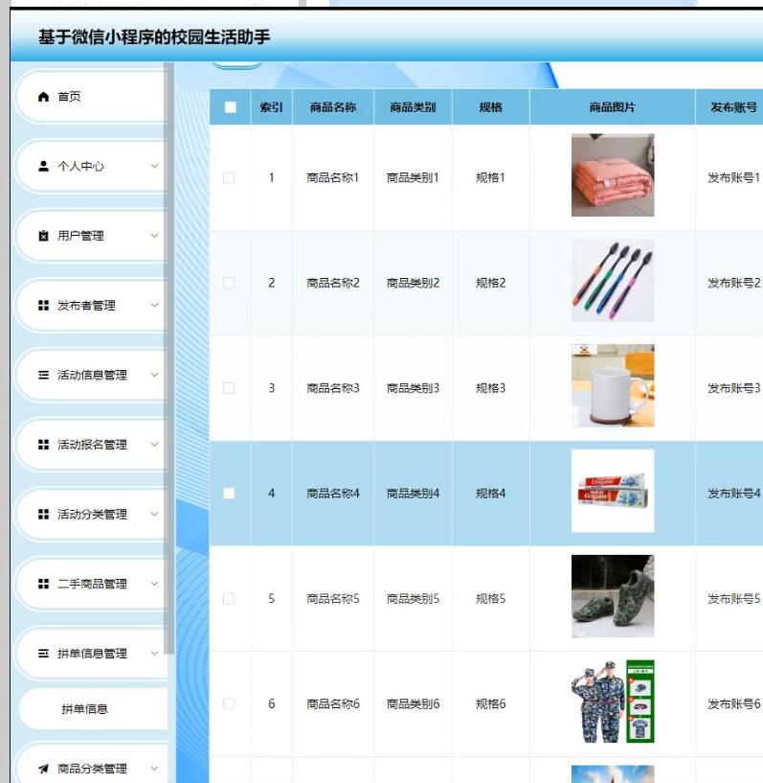Expand the 活动分类管理 menu chevron
This screenshot has height=783, width=763.
pos(154,514)
